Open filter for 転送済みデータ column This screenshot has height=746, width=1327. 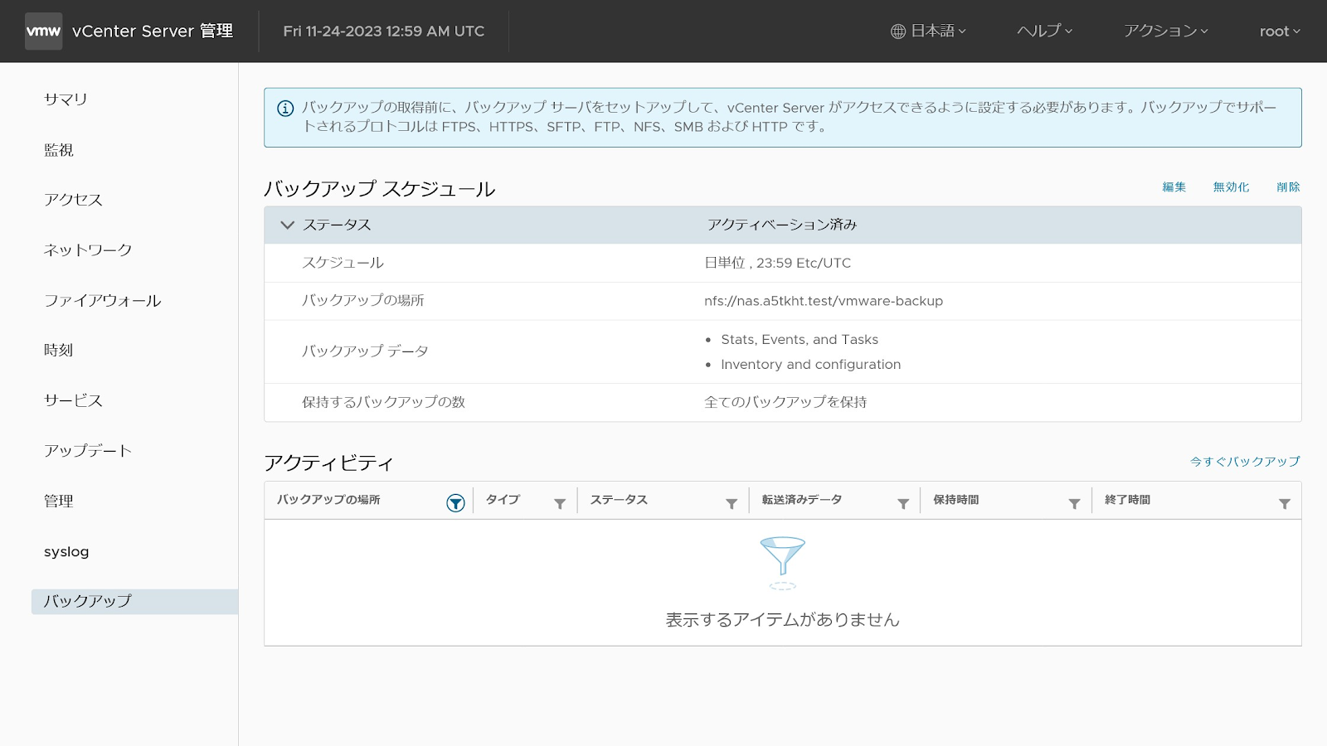903,504
